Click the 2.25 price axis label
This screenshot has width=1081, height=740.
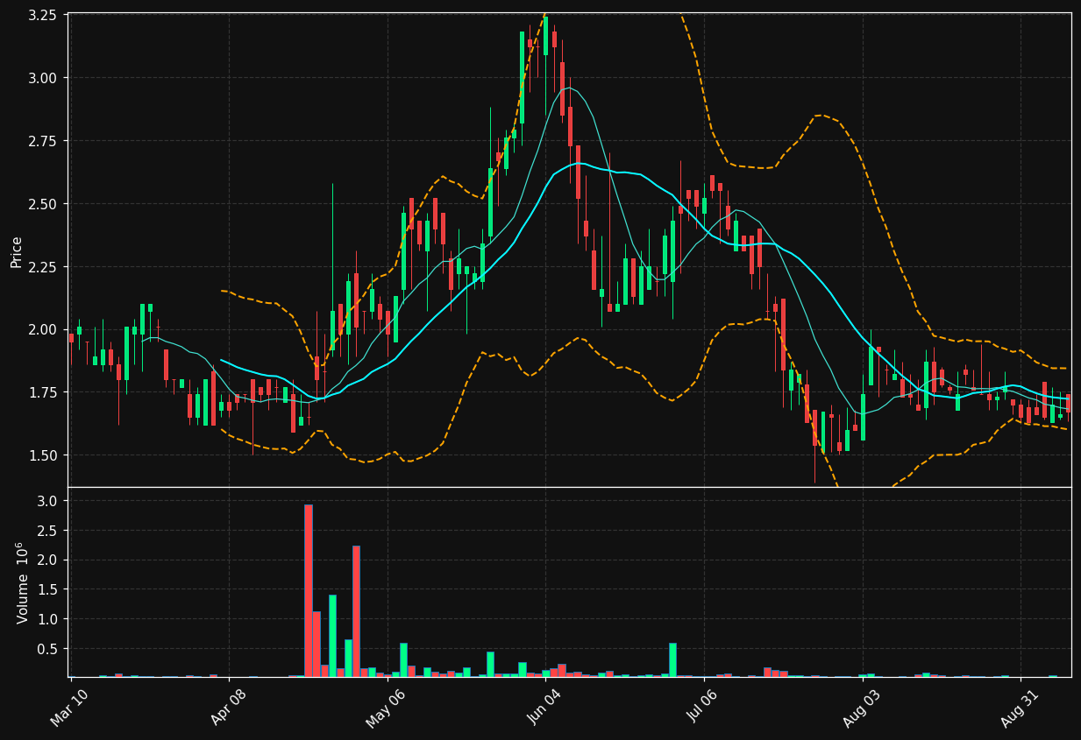click(x=44, y=267)
